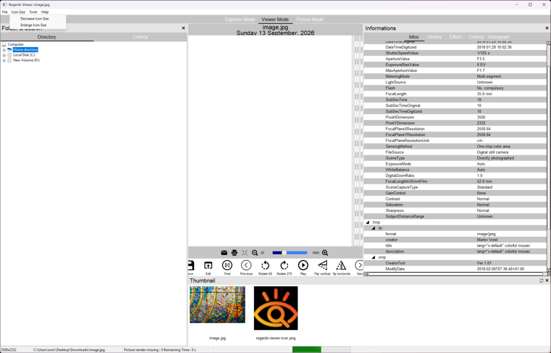Screen dimensions: 551x353
Task: Click the email picture envelope icon
Action: point(224,253)
